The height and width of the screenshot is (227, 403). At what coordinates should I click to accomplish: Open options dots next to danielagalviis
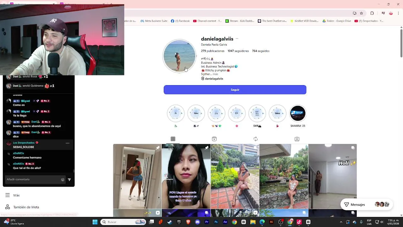coord(237,39)
